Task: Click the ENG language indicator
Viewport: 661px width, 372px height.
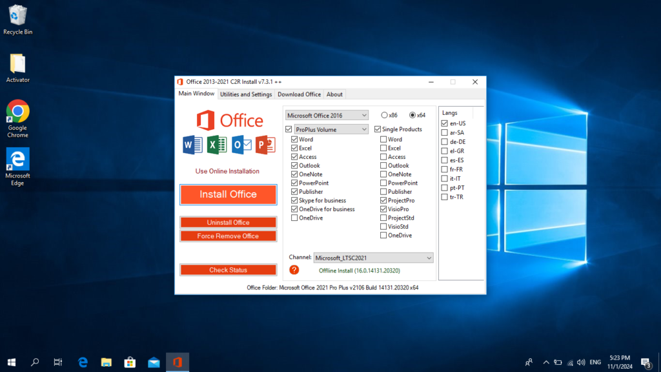Action: [595, 362]
